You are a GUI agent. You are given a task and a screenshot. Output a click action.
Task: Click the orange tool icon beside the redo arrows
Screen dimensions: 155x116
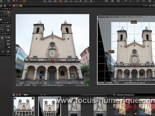tap(24, 1)
